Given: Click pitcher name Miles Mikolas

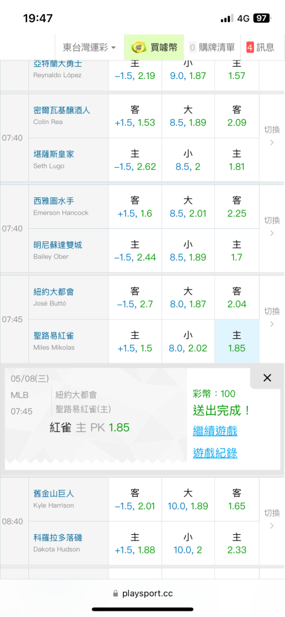Looking at the screenshot, I should click(54, 347).
